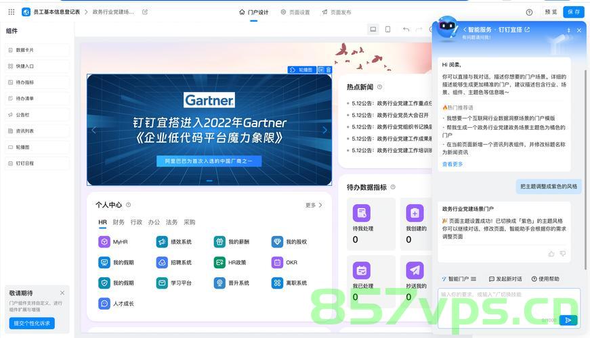Viewport: 590px width, 338px height.
Task: Select the 快捷入口 component
Action: [x=37, y=66]
